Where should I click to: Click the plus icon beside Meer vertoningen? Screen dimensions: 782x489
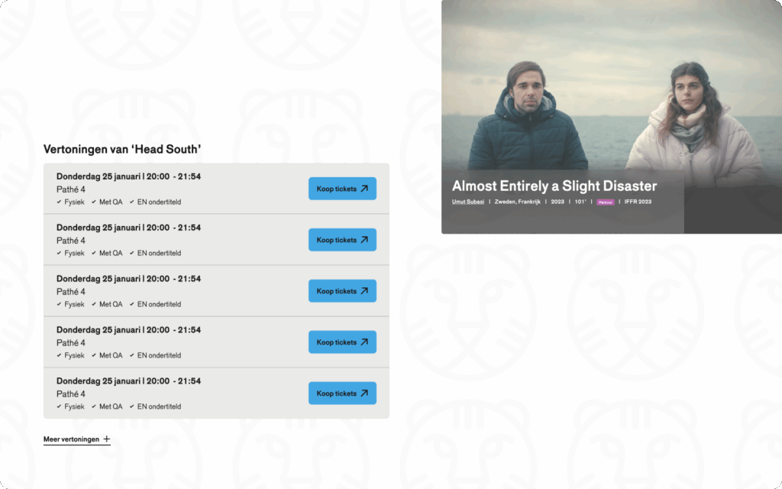point(107,439)
